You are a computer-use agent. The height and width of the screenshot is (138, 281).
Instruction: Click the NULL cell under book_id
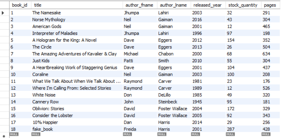point(14,134)
